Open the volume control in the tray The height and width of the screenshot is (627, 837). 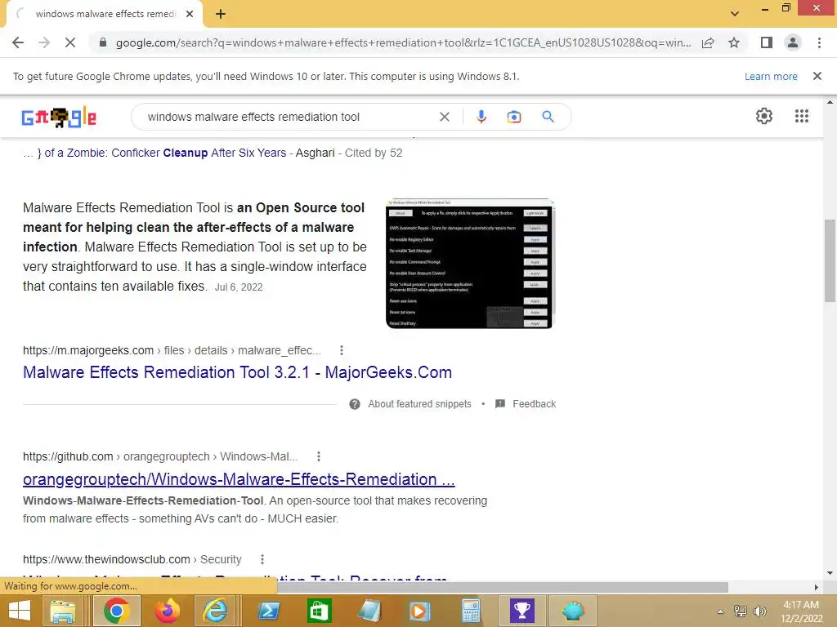(759, 611)
